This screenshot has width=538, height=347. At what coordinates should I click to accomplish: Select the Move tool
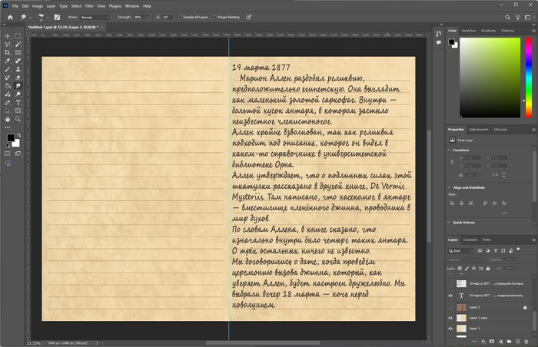click(7, 35)
